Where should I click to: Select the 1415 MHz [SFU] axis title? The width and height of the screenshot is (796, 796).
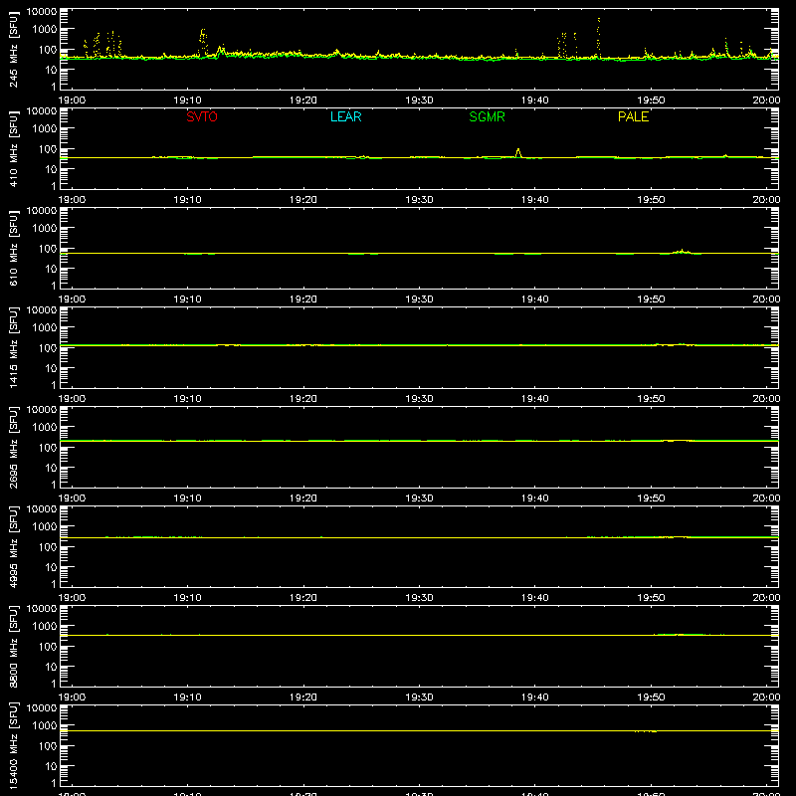click(13, 347)
